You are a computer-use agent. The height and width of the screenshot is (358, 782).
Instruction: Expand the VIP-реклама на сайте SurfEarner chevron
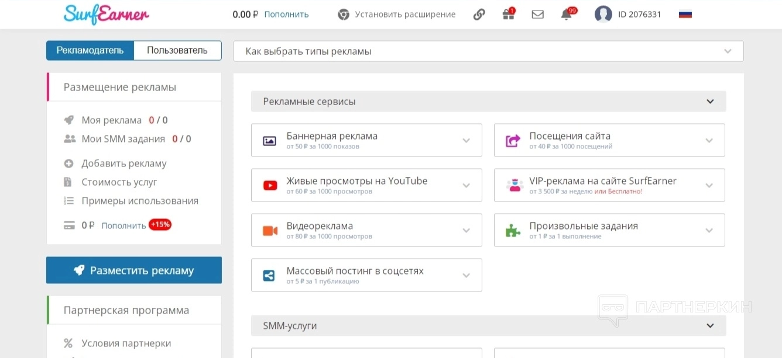pos(709,186)
